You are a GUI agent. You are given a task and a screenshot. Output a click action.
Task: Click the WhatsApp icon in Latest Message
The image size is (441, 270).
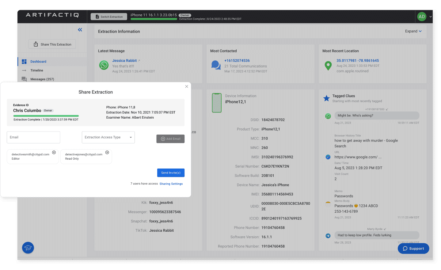pyautogui.click(x=104, y=65)
